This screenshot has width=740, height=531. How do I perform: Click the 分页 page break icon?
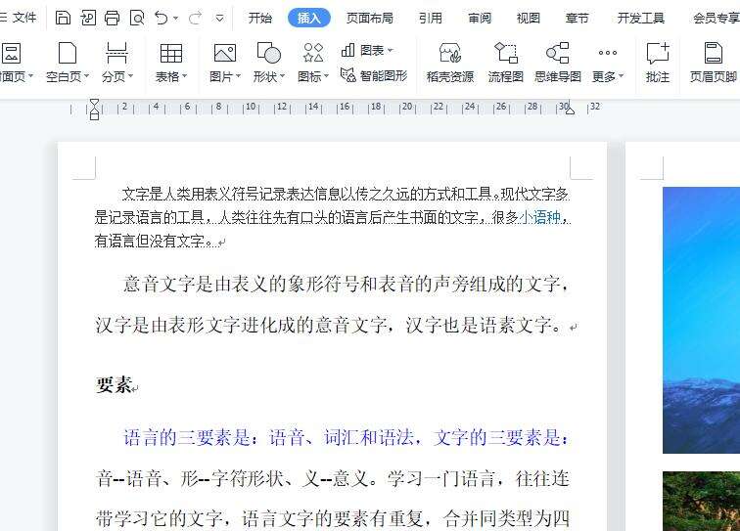click(x=116, y=53)
